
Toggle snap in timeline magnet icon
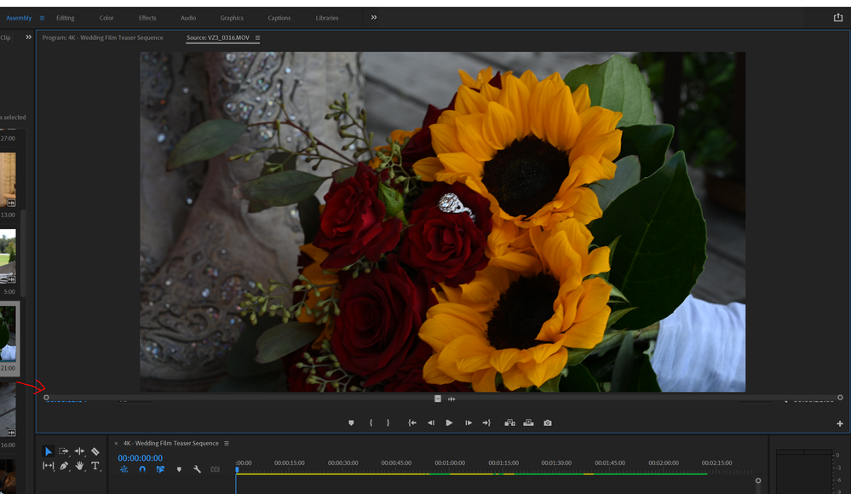coord(142,469)
